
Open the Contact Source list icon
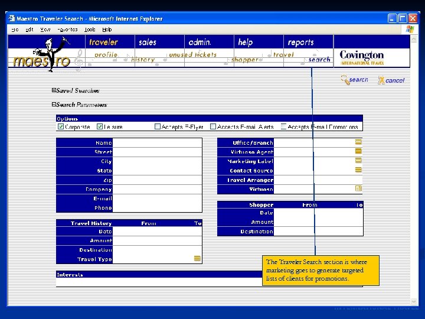tap(358, 170)
